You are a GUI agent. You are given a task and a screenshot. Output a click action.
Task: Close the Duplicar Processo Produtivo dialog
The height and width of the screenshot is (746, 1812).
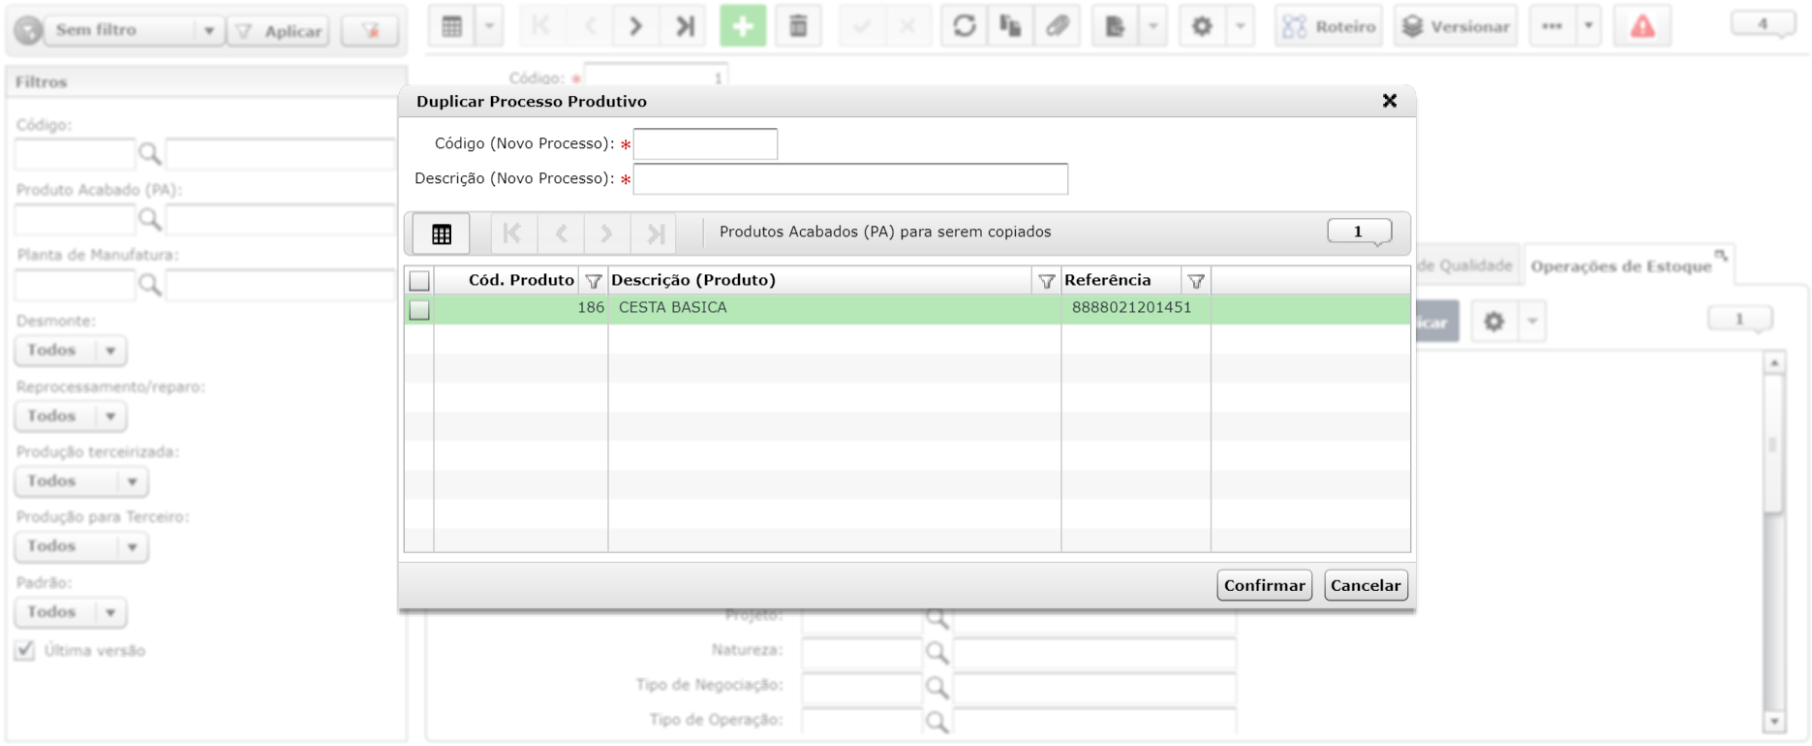point(1390,101)
